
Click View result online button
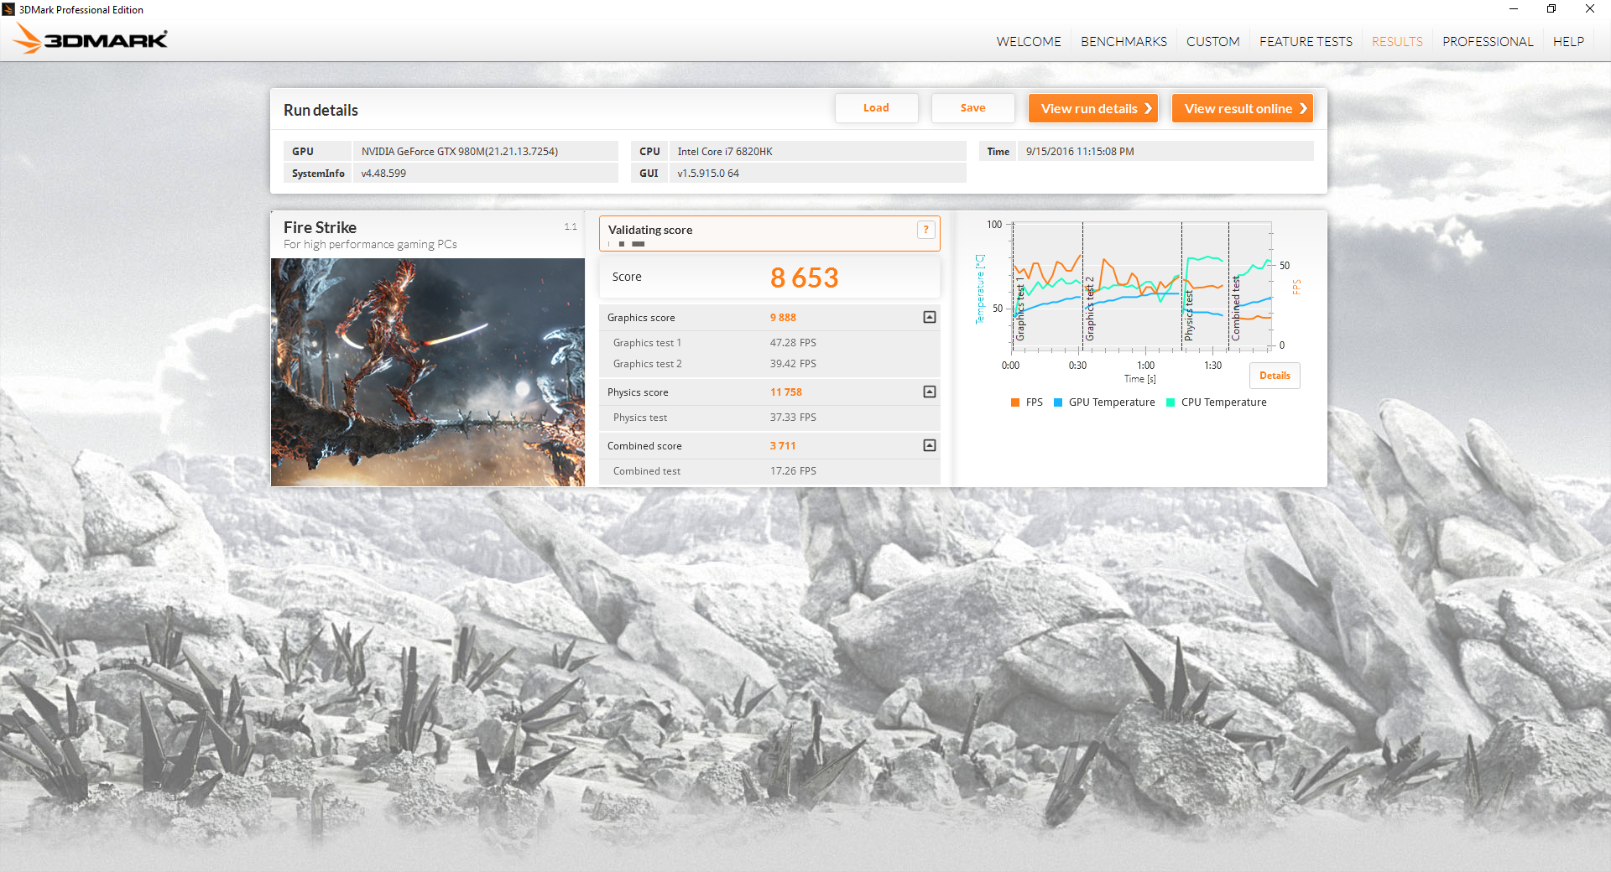click(x=1243, y=108)
